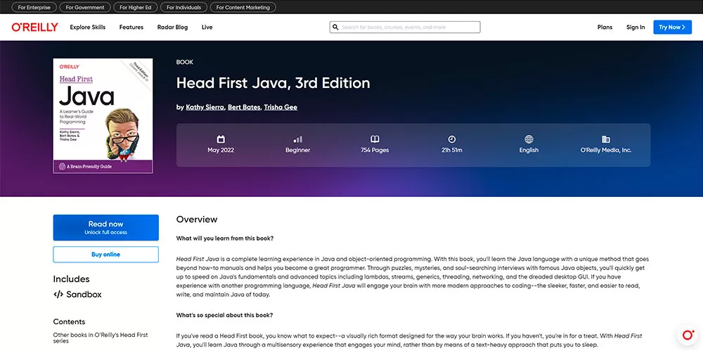Screen dimensions: 703x351
Task: Select the For Higher Ed pill
Action: [136, 8]
